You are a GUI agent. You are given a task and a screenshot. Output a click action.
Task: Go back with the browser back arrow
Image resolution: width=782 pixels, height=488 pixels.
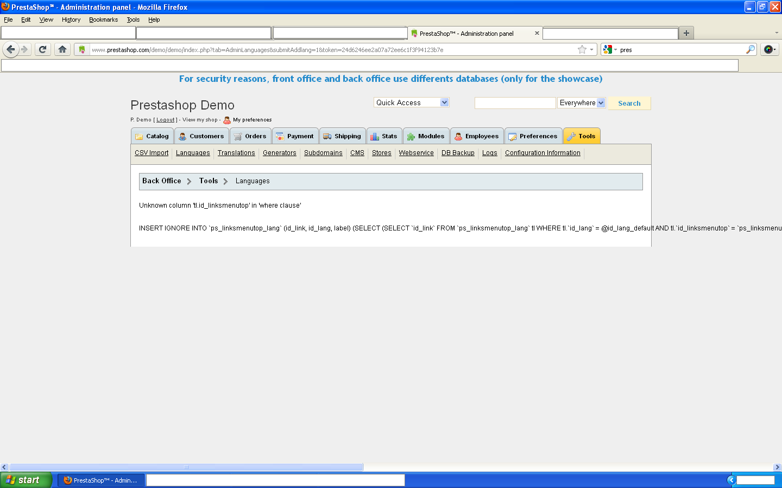click(11, 49)
